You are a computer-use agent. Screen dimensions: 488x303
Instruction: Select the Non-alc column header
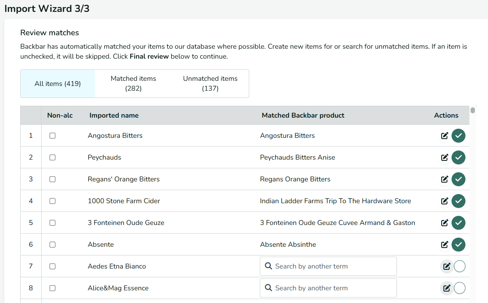pos(60,116)
